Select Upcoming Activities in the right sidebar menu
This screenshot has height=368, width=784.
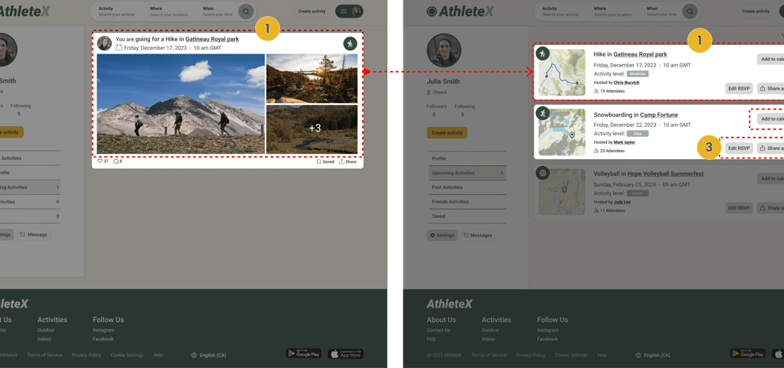(x=468, y=173)
